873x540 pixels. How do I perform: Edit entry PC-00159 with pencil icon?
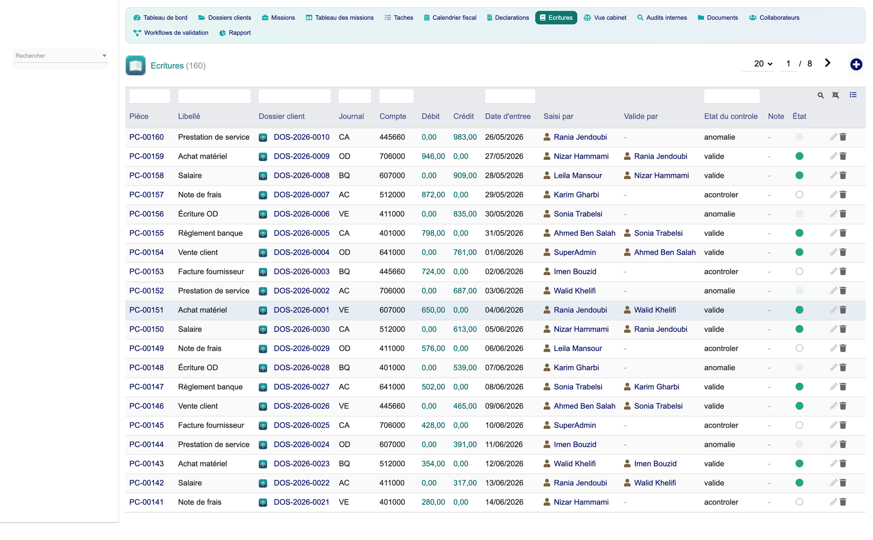pos(833,156)
